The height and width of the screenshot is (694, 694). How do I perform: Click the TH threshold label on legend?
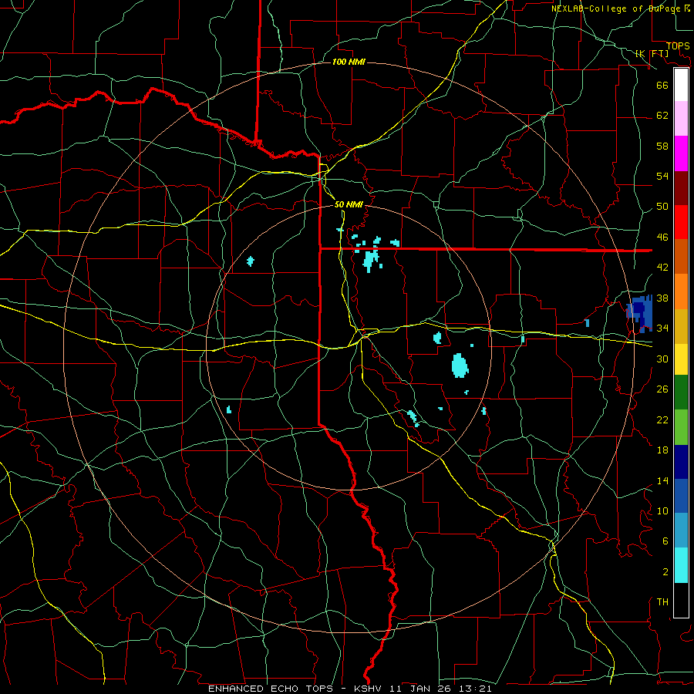(x=662, y=602)
